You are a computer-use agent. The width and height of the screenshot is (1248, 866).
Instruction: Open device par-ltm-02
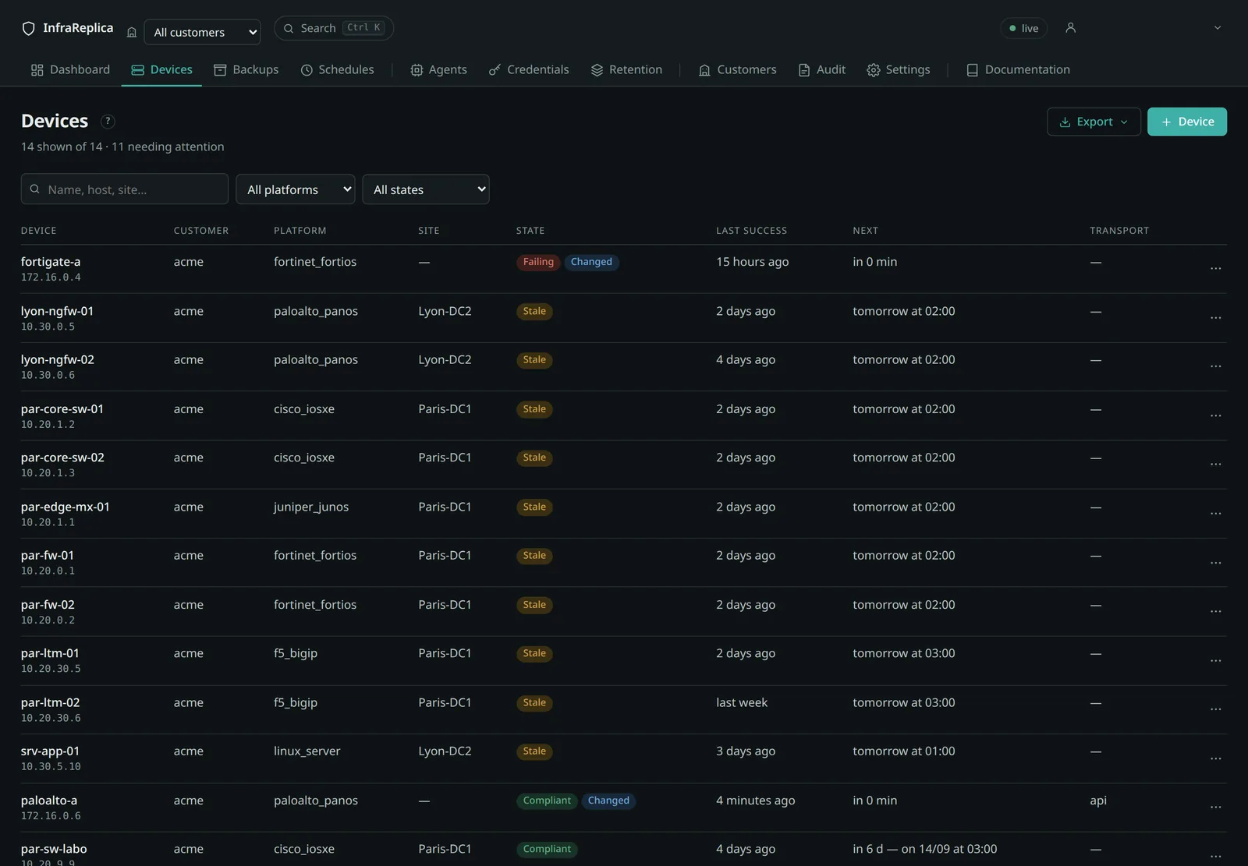[x=50, y=702]
